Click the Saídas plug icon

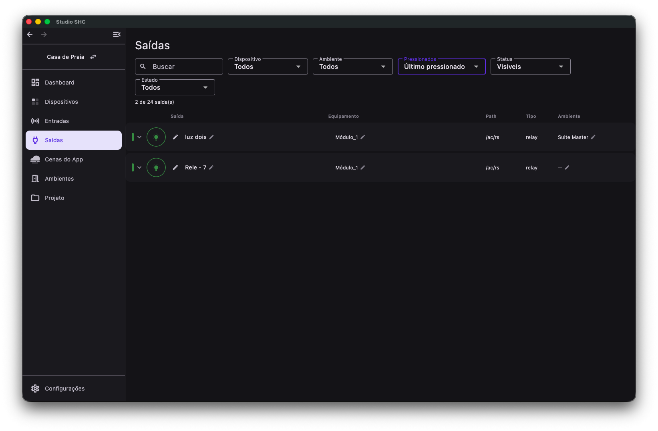35,140
